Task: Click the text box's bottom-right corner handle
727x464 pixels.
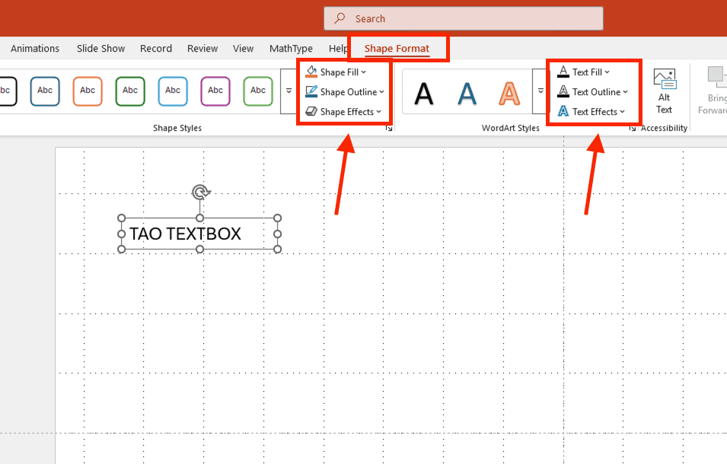Action: [x=277, y=249]
